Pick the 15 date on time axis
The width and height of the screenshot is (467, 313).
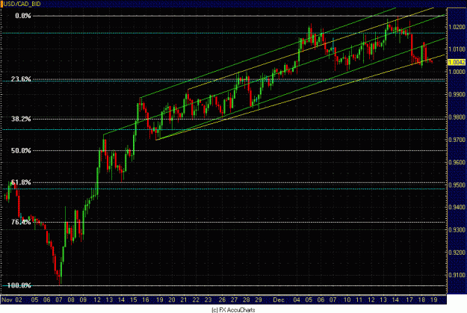click(x=133, y=300)
